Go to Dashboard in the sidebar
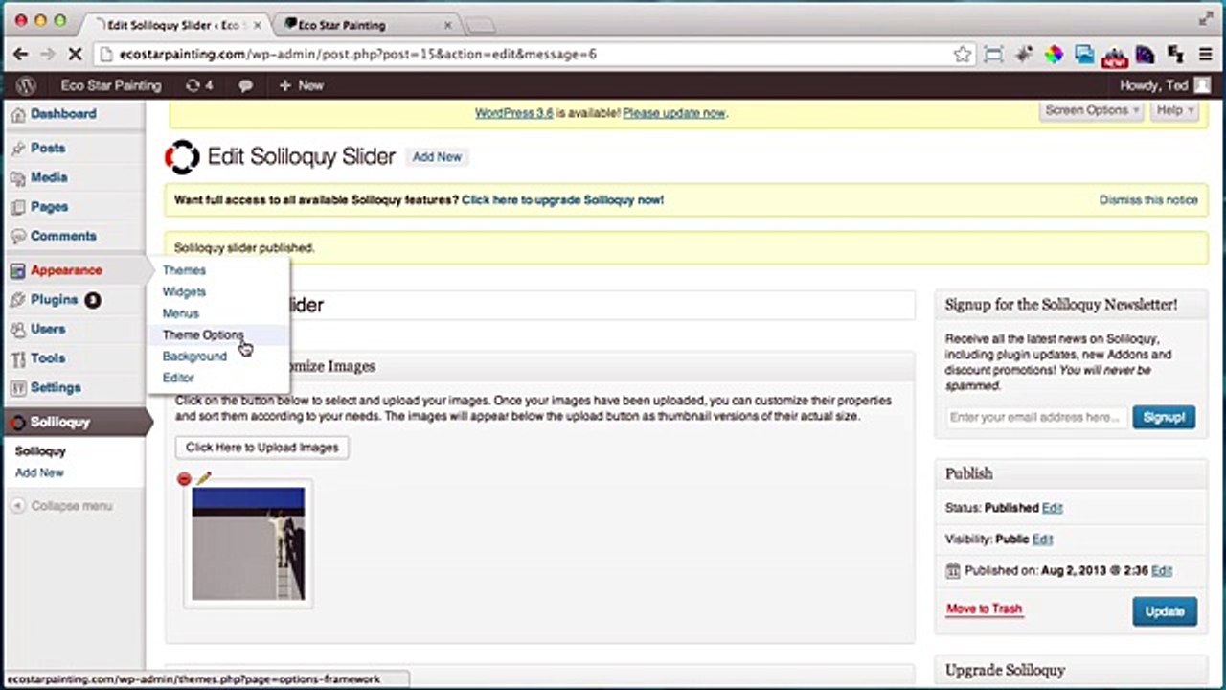 pyautogui.click(x=63, y=114)
